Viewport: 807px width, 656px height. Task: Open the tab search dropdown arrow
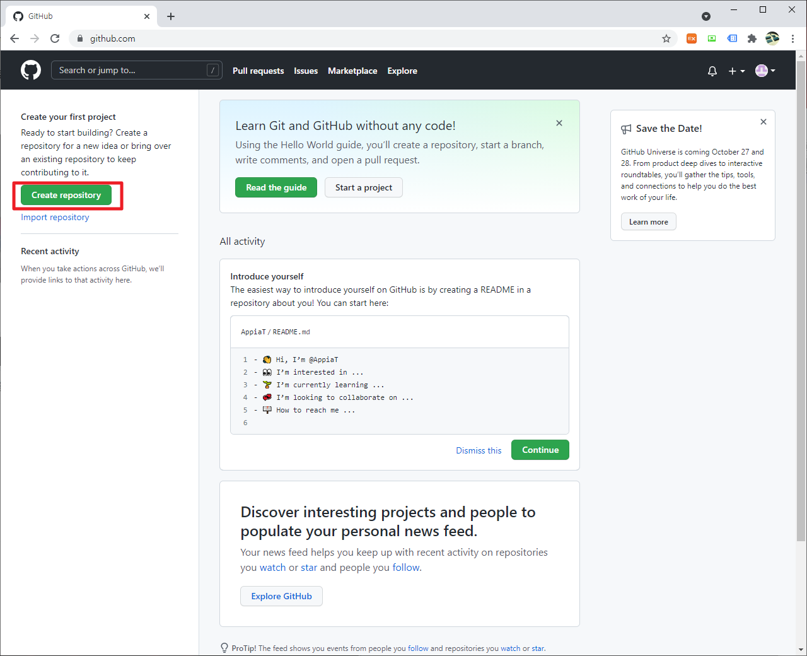[706, 16]
